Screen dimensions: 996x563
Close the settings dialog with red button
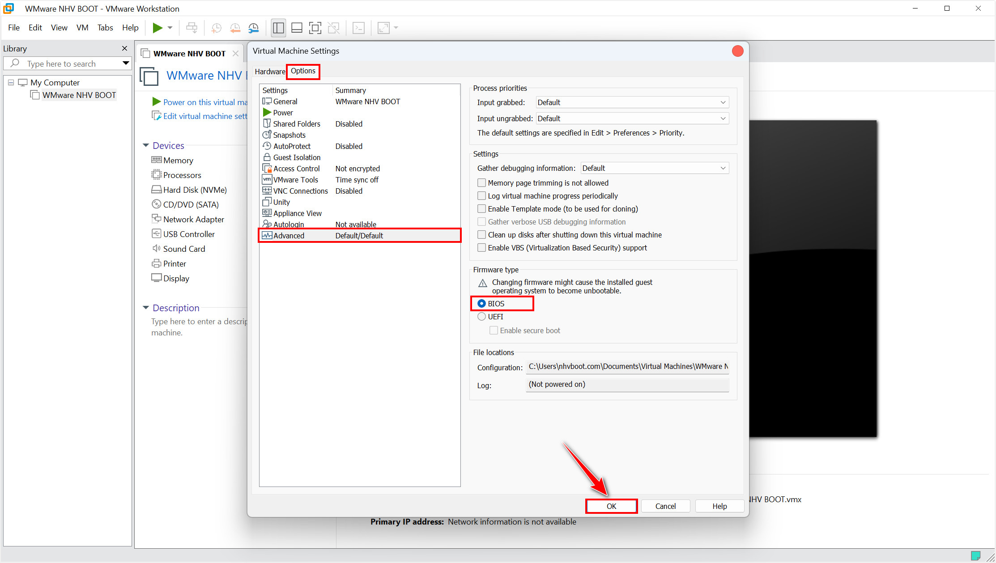(737, 51)
